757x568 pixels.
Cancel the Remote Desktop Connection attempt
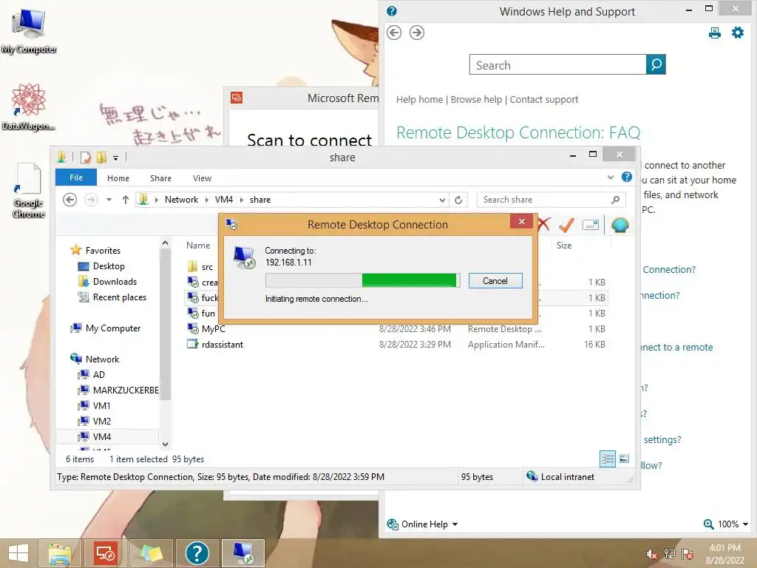(495, 280)
